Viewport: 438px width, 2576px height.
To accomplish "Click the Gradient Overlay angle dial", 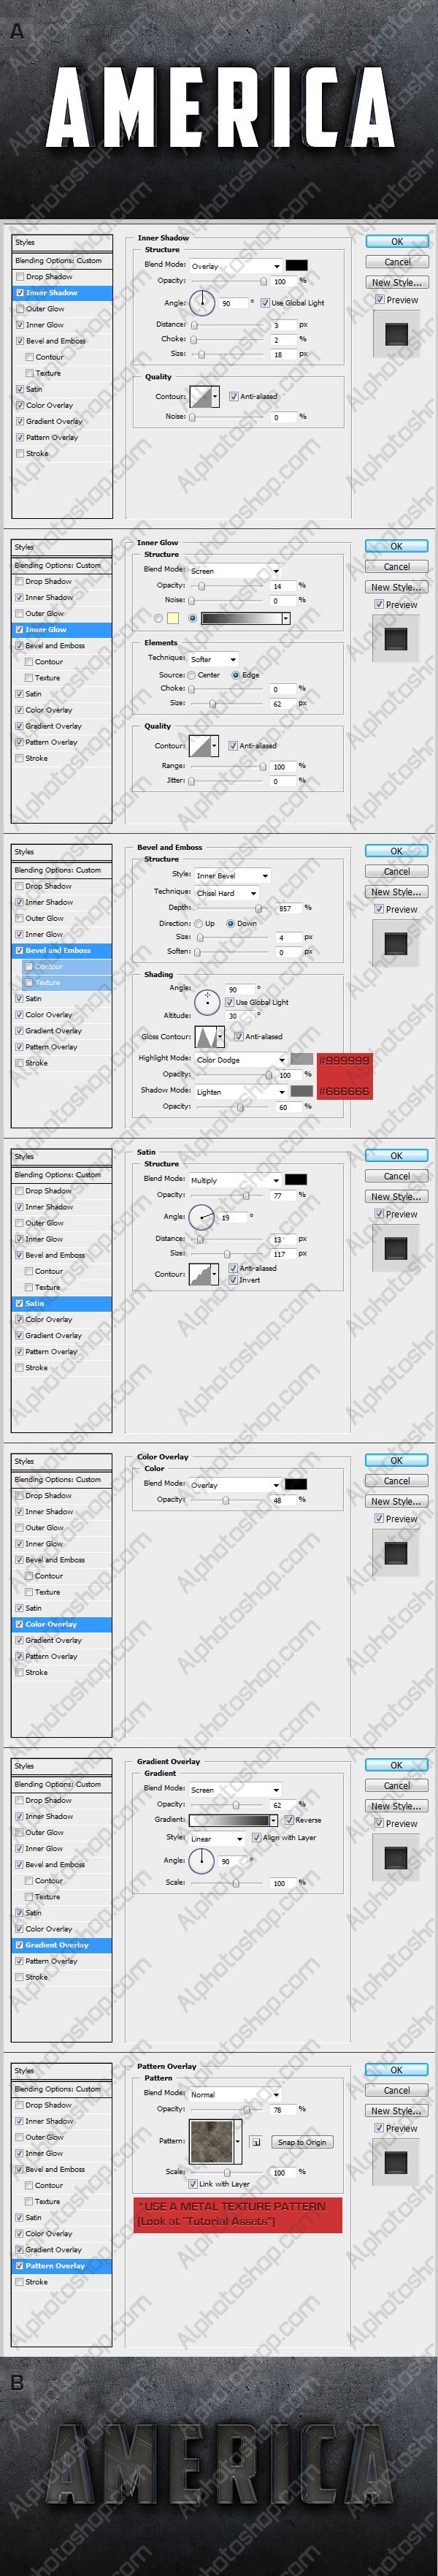I will pos(202,1860).
